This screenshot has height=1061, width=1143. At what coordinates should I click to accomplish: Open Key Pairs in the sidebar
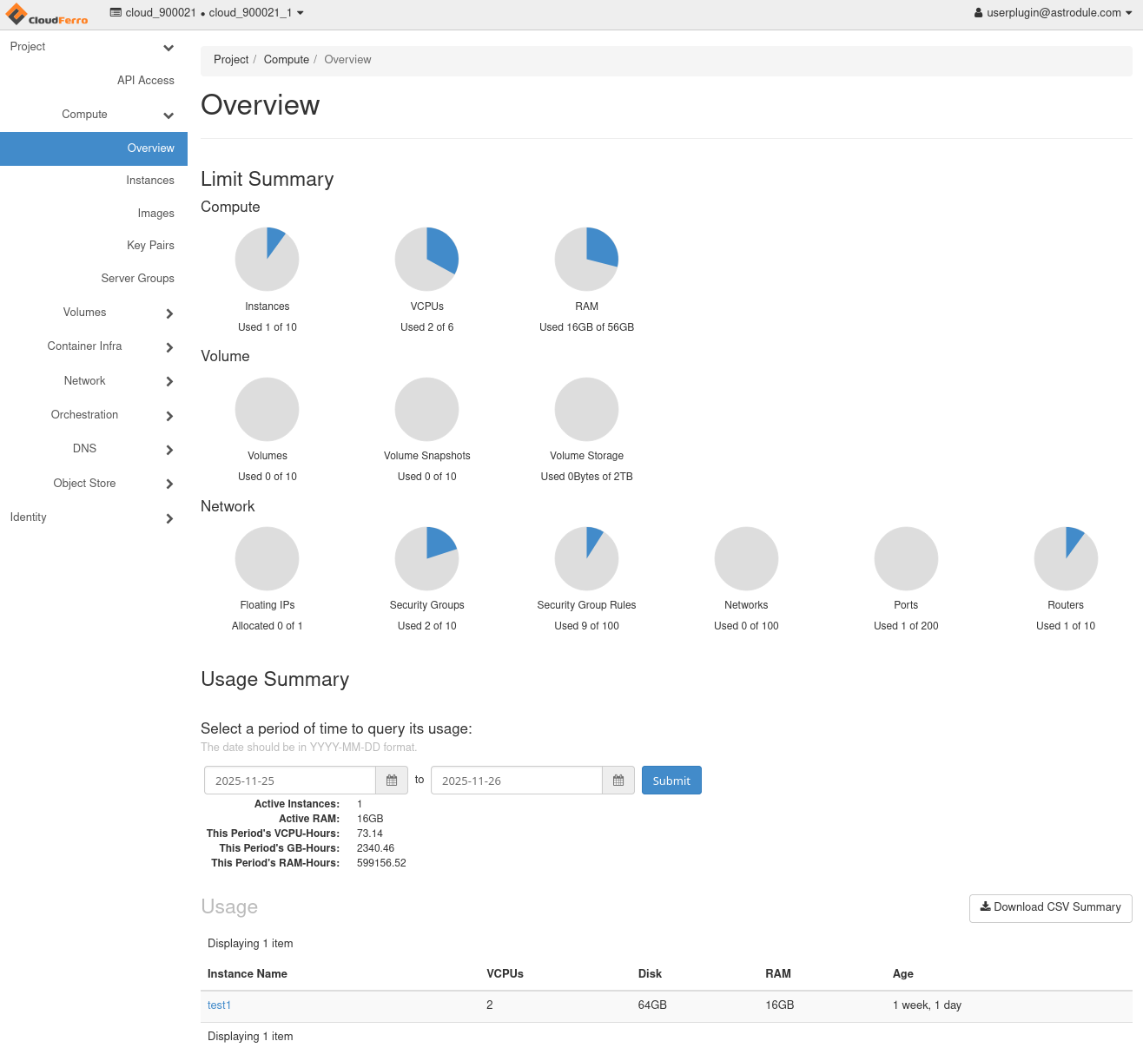pos(150,246)
